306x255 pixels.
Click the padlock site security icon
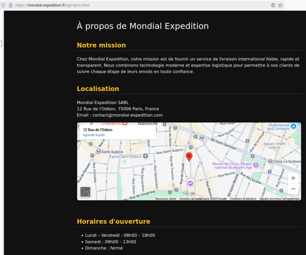11,5
